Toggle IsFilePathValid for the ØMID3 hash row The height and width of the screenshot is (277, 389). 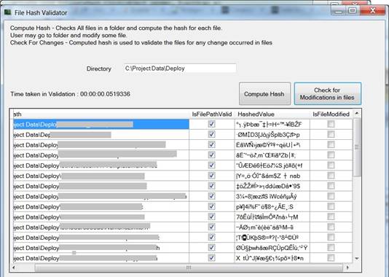click(211, 135)
